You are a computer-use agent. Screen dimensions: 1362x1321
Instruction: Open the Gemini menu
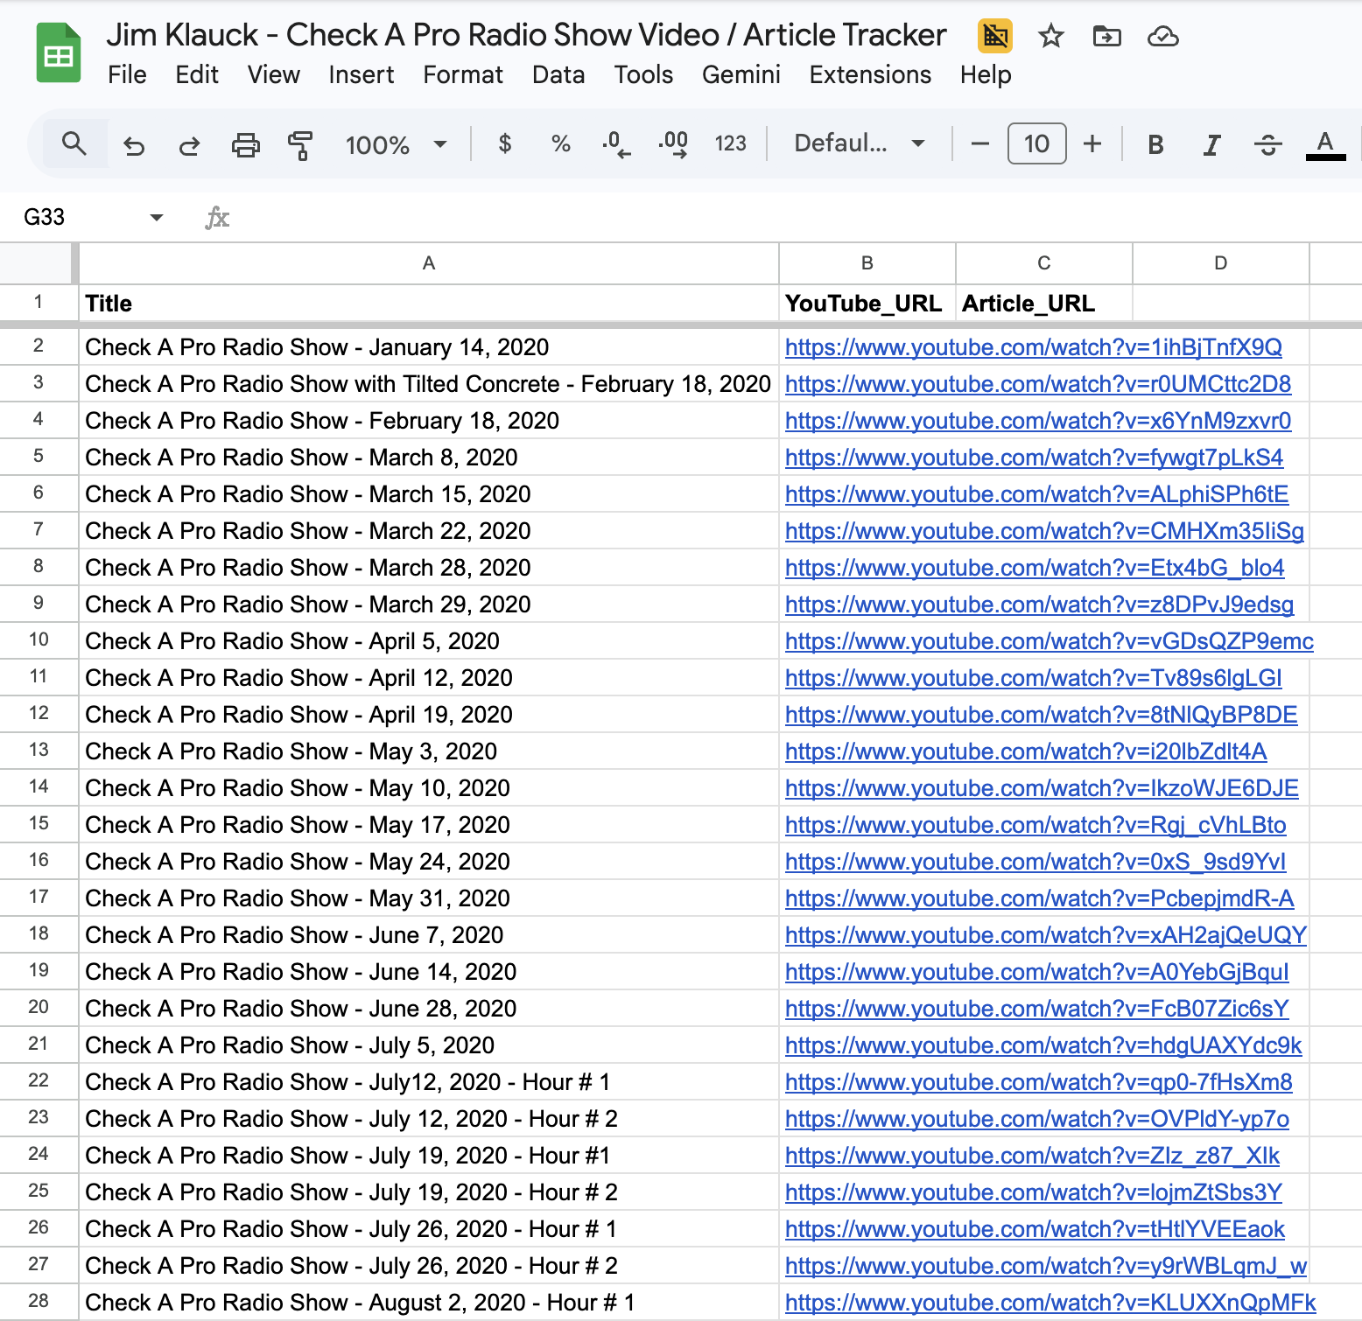[x=741, y=75]
